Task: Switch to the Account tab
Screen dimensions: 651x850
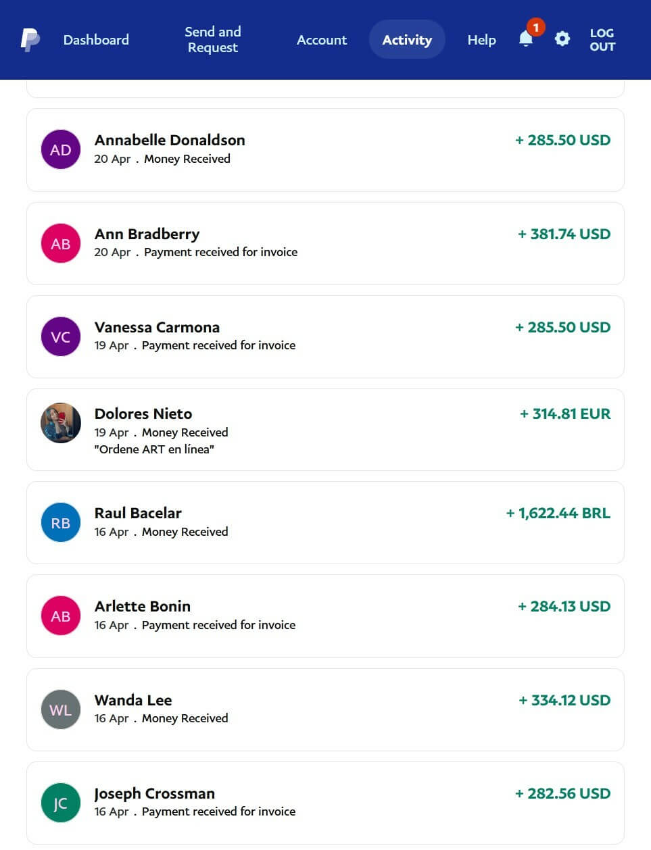Action: click(322, 40)
